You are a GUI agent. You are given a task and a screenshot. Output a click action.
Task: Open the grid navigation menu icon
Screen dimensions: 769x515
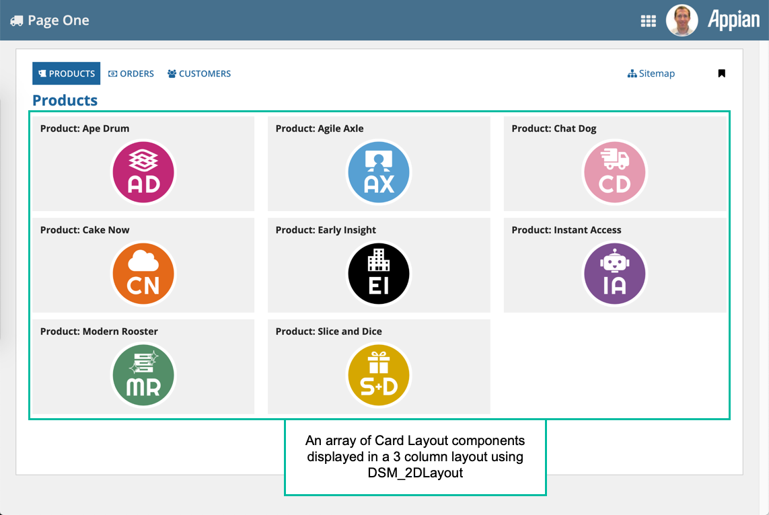point(648,21)
